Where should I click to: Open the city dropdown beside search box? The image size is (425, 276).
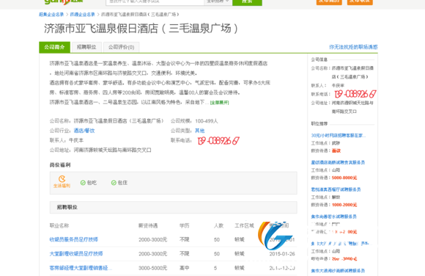pos(218,2)
